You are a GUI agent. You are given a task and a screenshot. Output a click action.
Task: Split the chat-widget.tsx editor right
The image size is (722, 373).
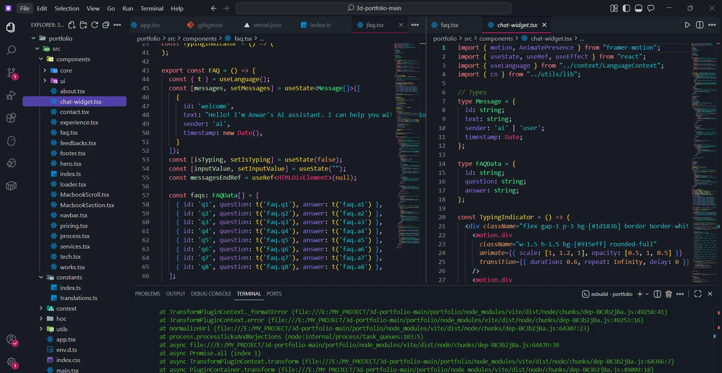pos(699,25)
